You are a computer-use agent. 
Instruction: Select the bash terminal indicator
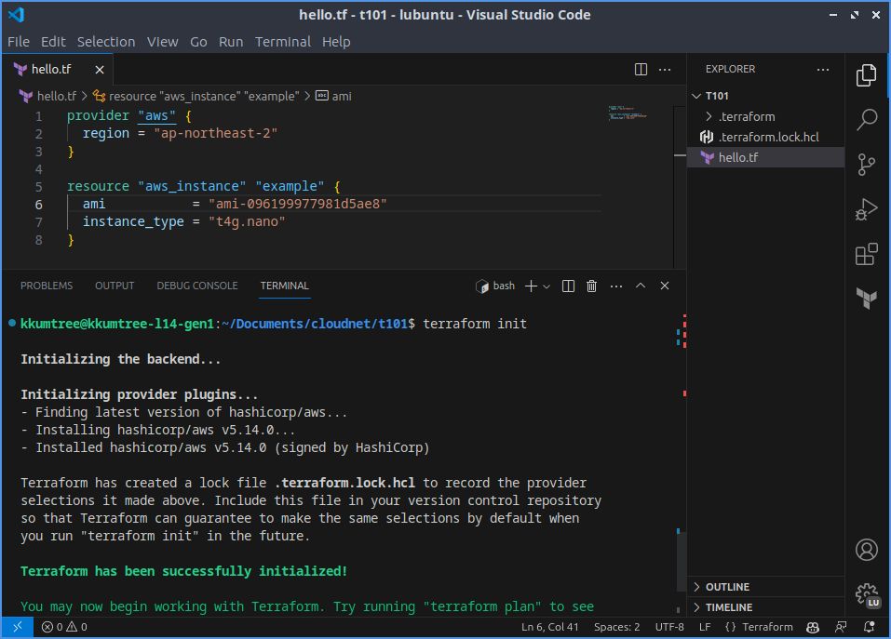495,286
